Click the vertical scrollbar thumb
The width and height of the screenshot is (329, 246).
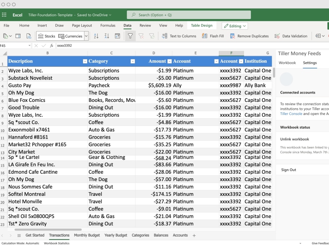click(x=274, y=72)
